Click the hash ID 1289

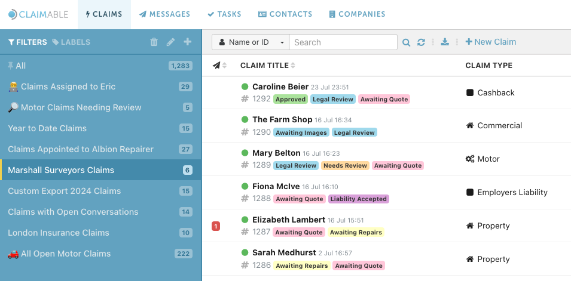pyautogui.click(x=256, y=165)
